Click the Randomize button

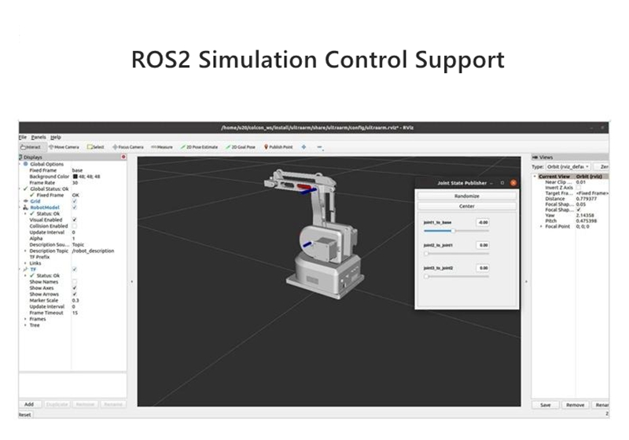(466, 196)
